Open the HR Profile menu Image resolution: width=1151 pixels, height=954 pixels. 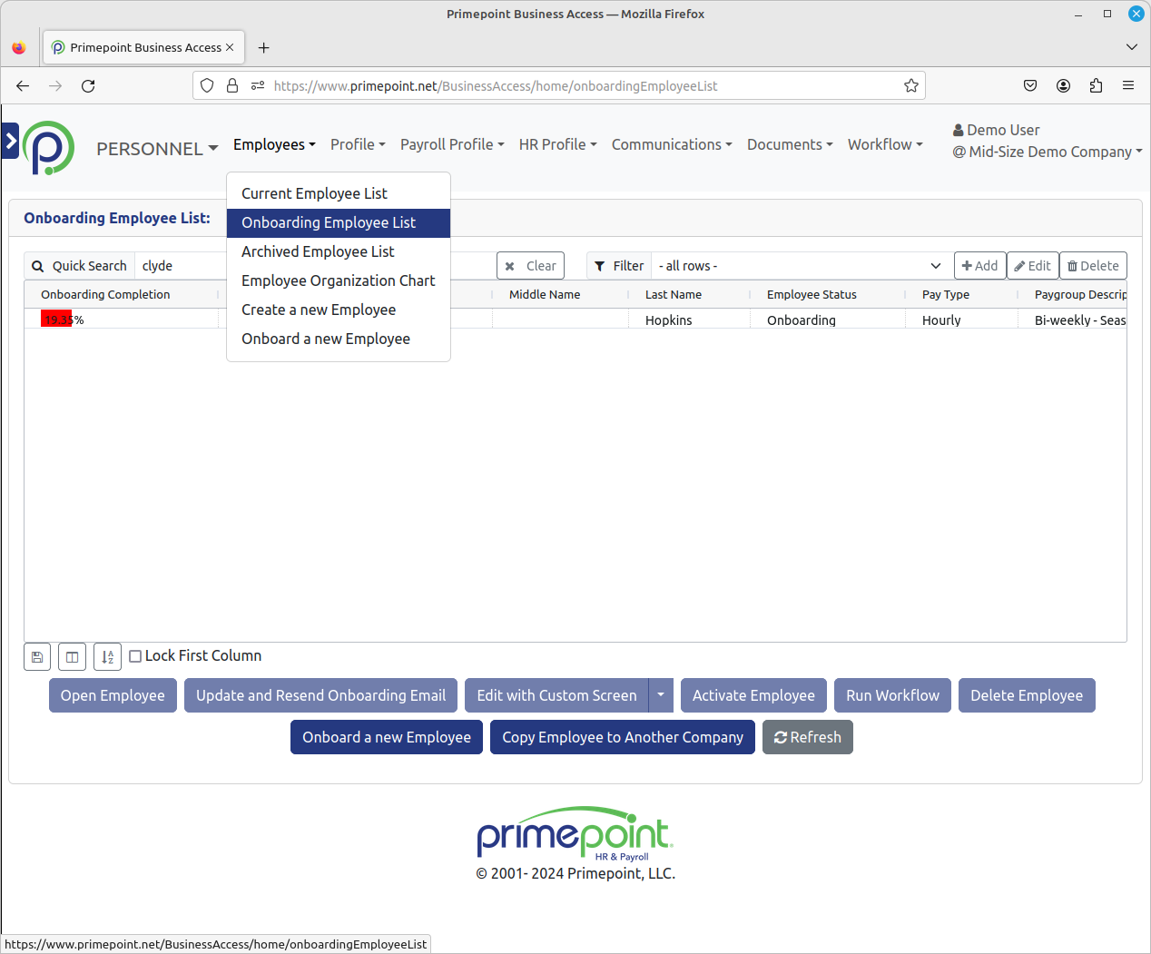(557, 144)
